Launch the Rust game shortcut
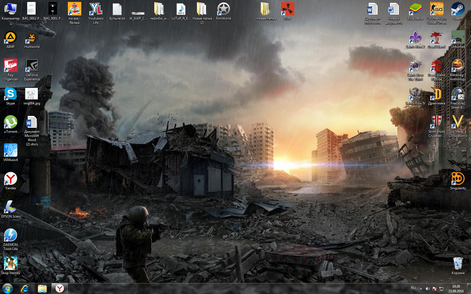Viewport: 471px width, 294px height. click(x=287, y=11)
